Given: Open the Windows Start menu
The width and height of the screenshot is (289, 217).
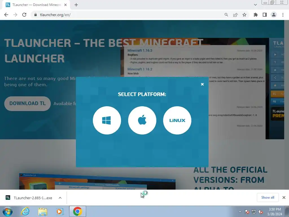Looking at the screenshot, I should click(8, 211).
